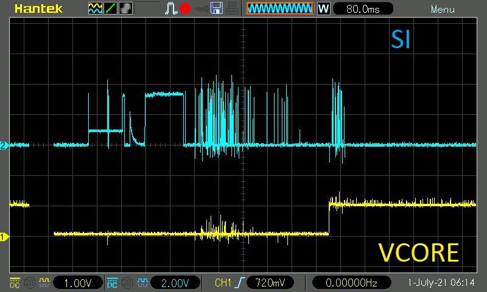Click the yellow VCORE channel label
This screenshot has width=487, height=292.
tap(419, 252)
